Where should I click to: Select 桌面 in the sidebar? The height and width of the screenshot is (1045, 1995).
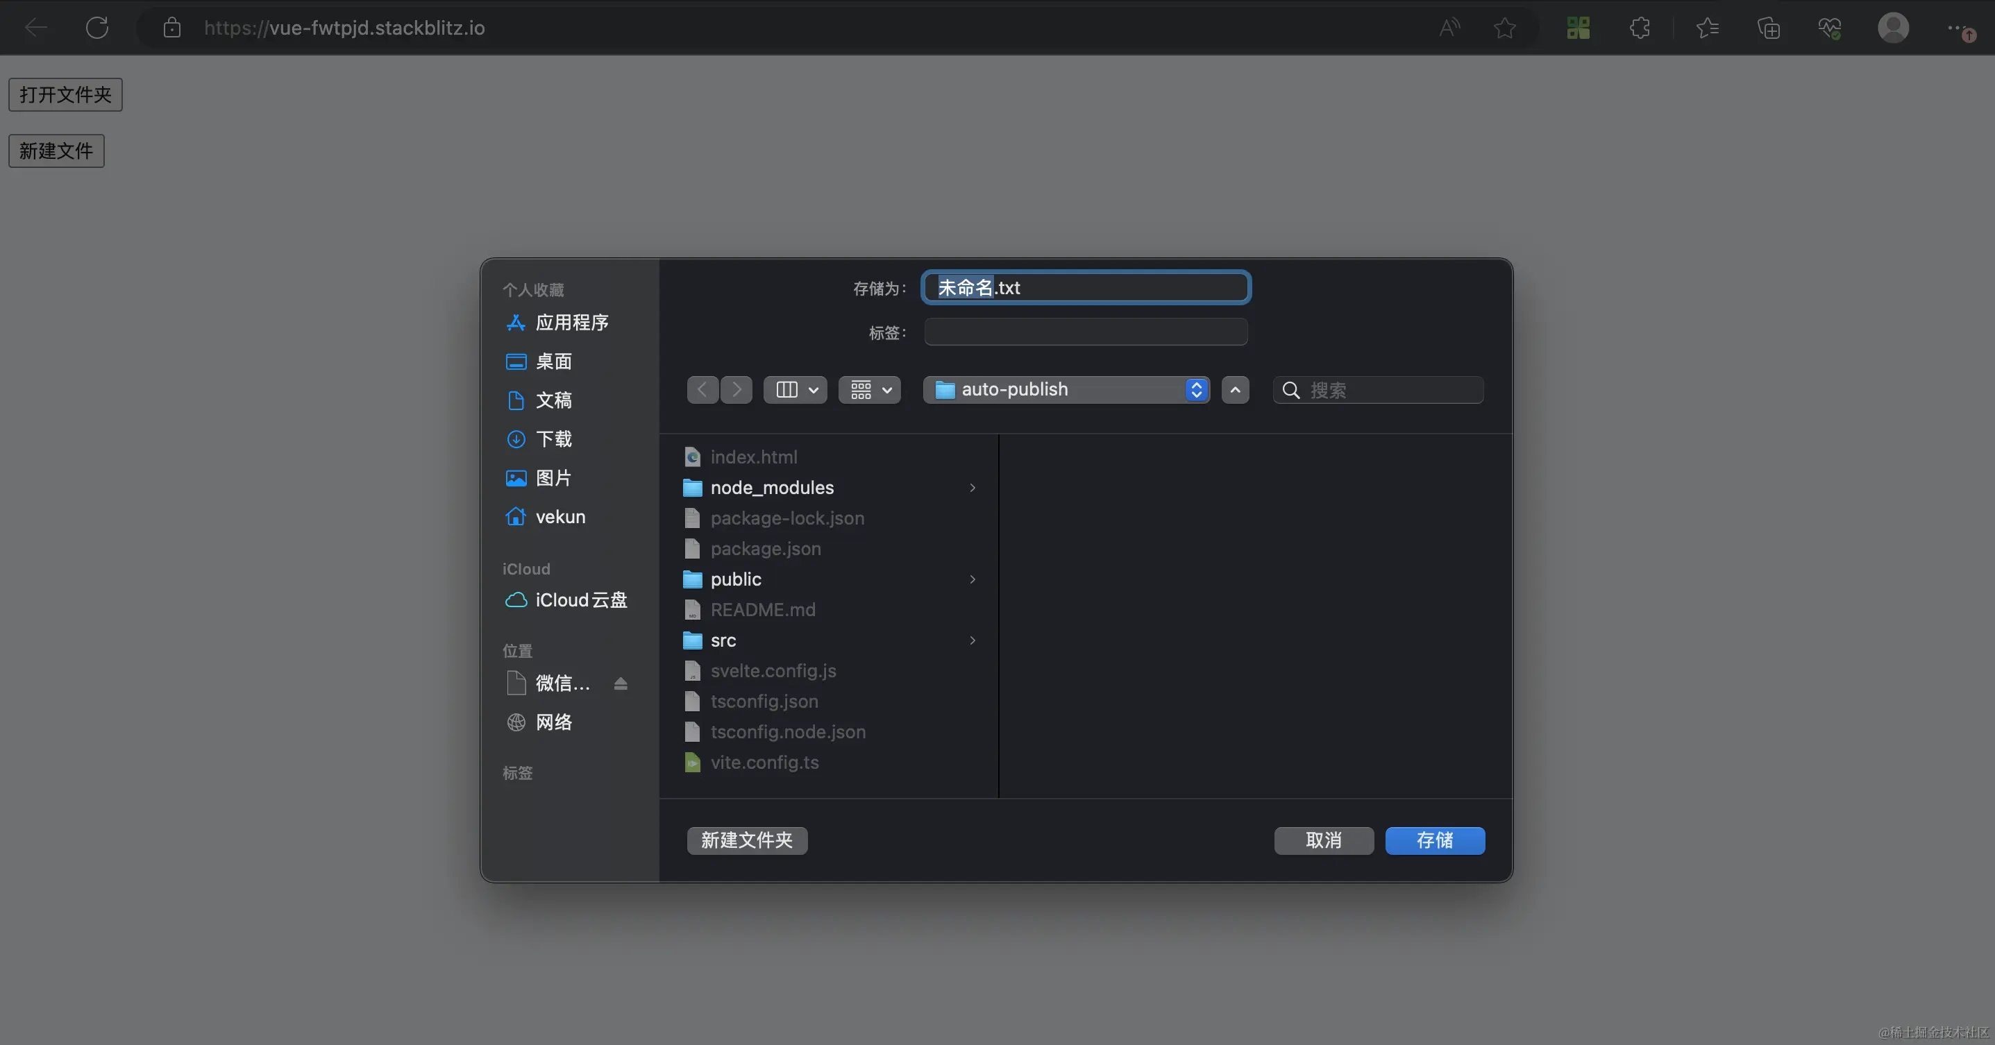click(553, 362)
